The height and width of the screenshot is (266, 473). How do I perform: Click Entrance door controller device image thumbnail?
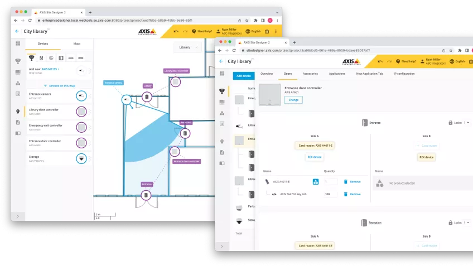[x=269, y=95]
